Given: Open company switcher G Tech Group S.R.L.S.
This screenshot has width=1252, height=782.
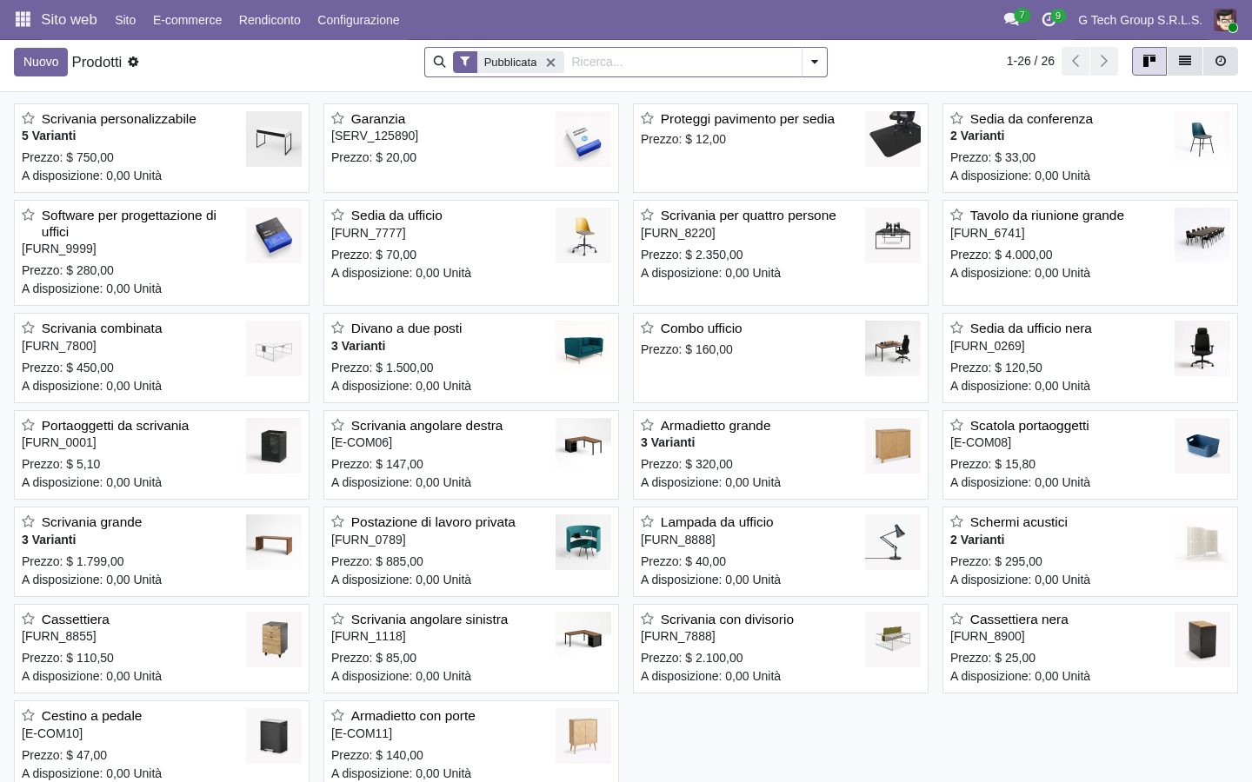Looking at the screenshot, I should (1140, 20).
